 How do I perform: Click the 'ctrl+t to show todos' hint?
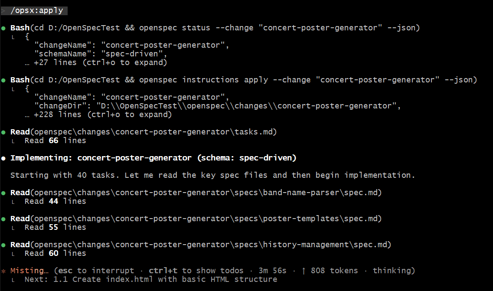coord(196,271)
